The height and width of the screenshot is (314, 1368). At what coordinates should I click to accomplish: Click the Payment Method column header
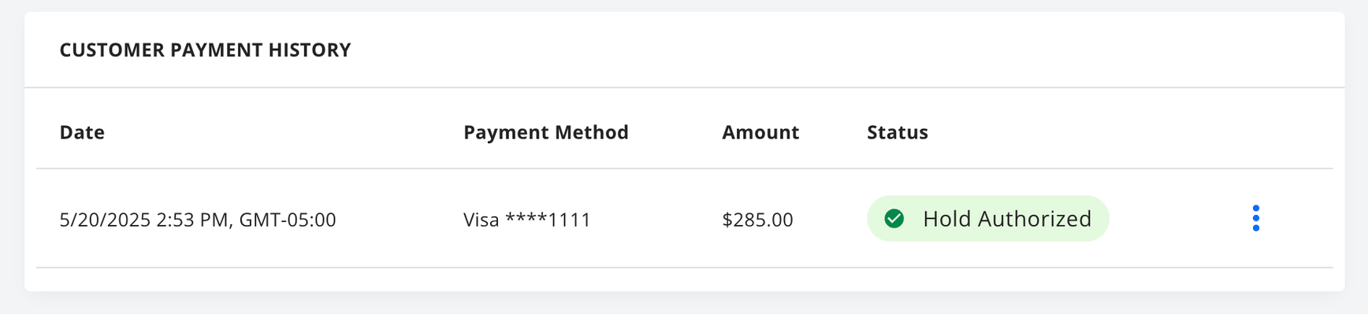(545, 132)
